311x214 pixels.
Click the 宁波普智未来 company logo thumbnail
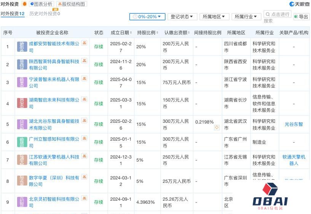tap(22, 82)
